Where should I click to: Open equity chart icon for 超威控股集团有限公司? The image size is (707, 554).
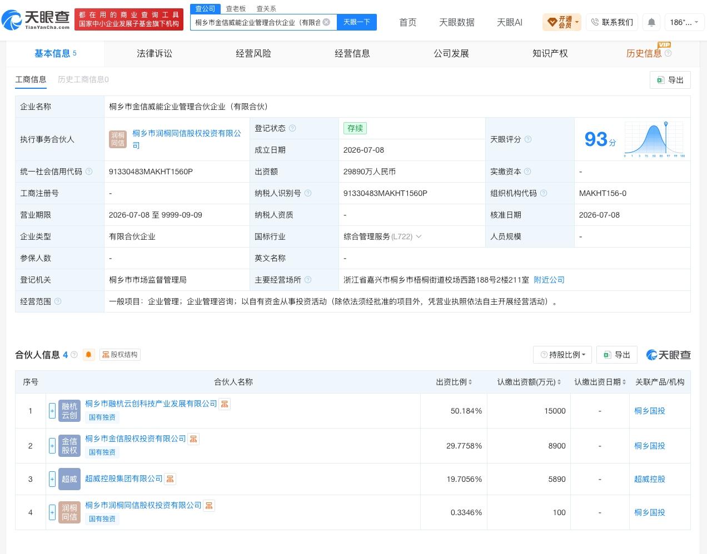pos(170,479)
